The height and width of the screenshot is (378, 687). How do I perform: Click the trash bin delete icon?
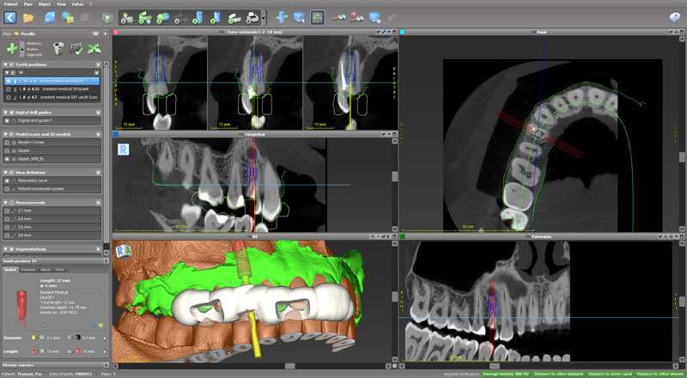tap(59, 50)
